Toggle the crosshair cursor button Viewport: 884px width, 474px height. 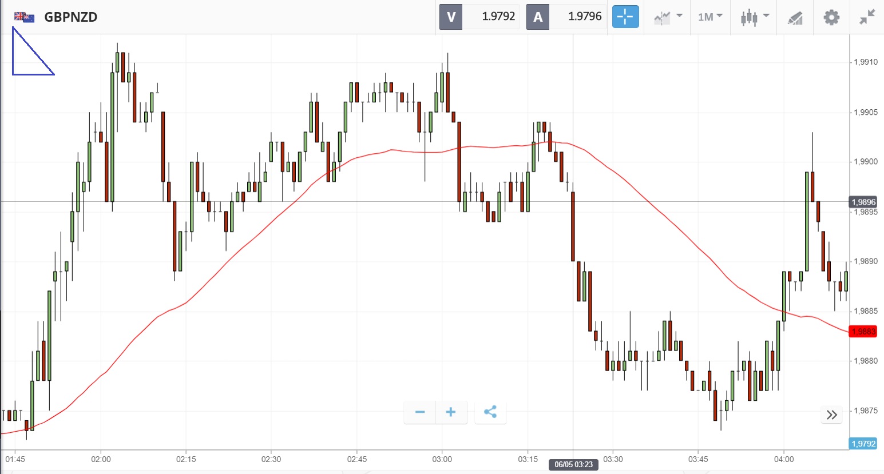click(x=625, y=17)
